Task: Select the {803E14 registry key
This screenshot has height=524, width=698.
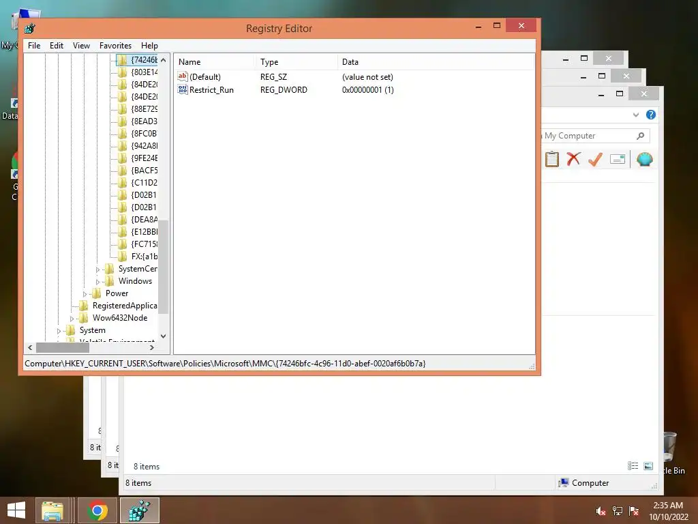Action: pyautogui.click(x=145, y=72)
